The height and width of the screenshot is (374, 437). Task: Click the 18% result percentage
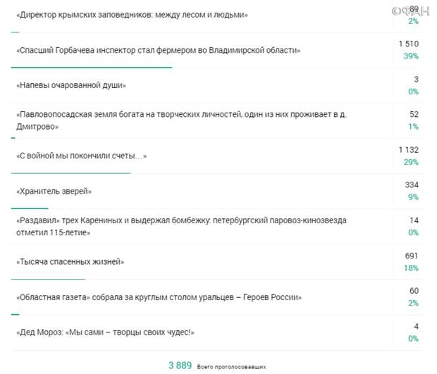tap(412, 268)
